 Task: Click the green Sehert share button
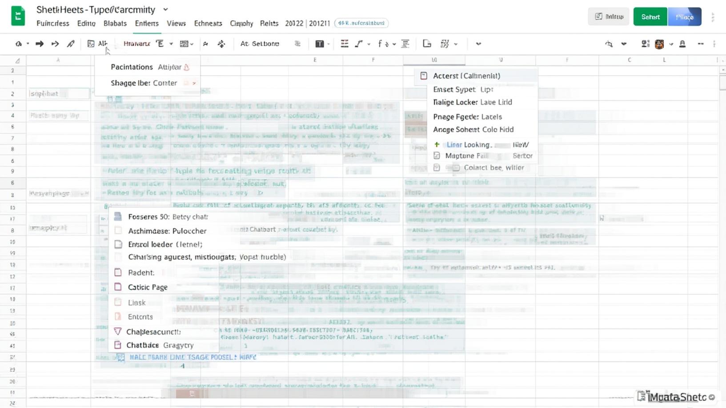tap(650, 16)
